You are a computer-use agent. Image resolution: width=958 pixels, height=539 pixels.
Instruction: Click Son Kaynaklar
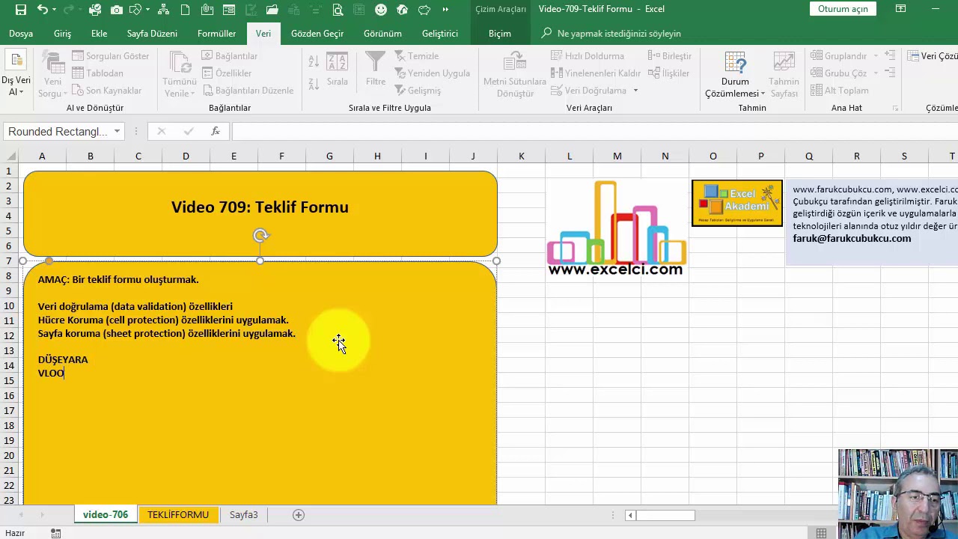(x=106, y=91)
